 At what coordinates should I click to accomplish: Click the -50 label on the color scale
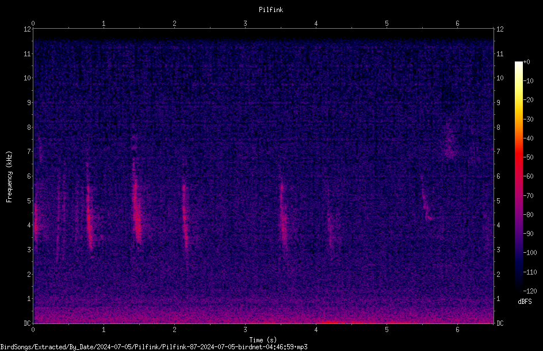(528, 157)
